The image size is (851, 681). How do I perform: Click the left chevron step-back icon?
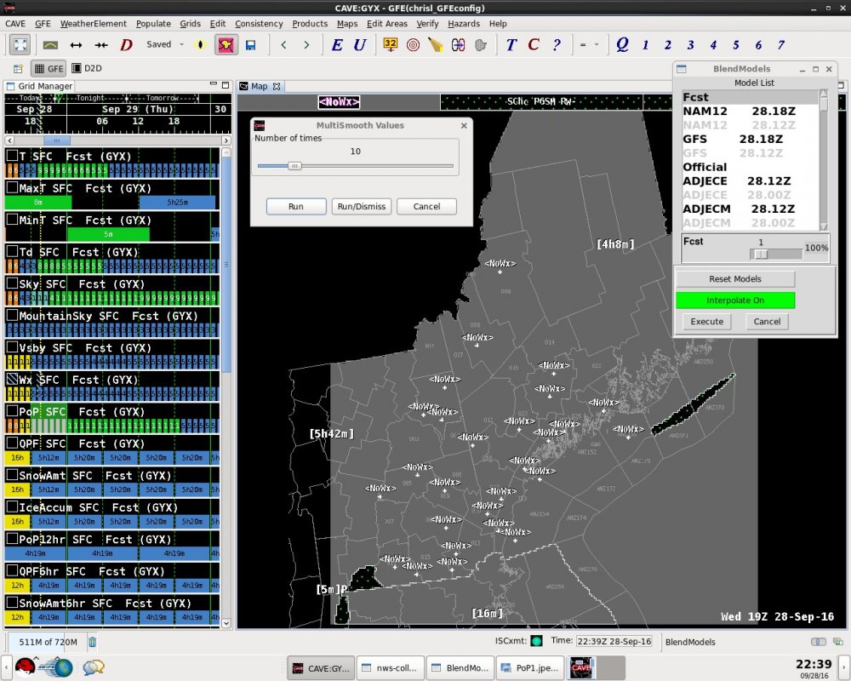coord(283,45)
